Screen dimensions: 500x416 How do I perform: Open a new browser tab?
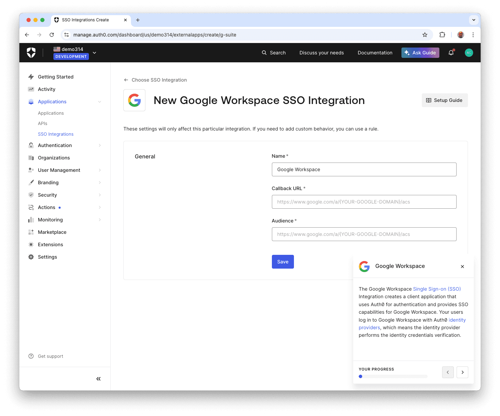(x=138, y=20)
